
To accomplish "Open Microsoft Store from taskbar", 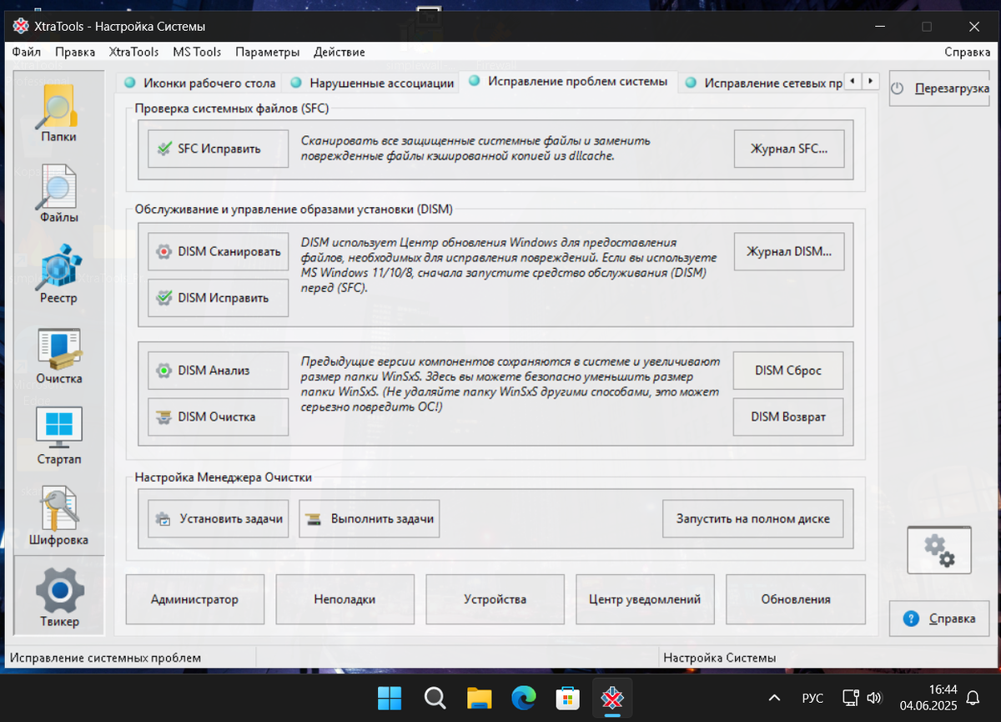I will (x=569, y=697).
